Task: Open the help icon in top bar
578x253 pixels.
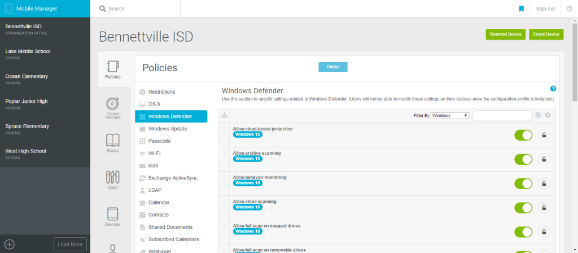Action: (x=569, y=8)
